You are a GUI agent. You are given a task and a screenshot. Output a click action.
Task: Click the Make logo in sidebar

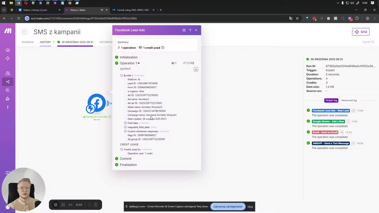tap(8, 31)
